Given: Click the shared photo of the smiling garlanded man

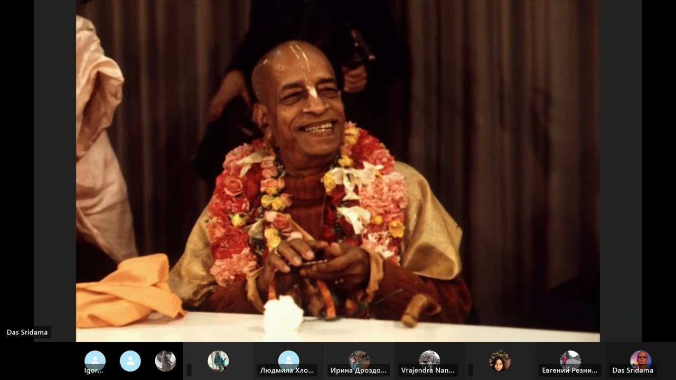Looking at the screenshot, I should pos(338,170).
